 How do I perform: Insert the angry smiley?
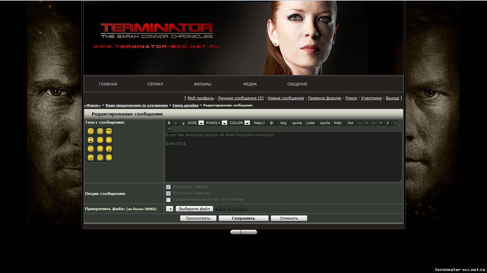pos(91,131)
